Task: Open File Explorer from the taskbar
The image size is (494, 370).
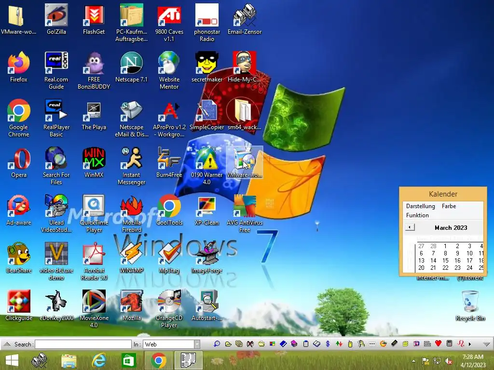Action: point(69,360)
